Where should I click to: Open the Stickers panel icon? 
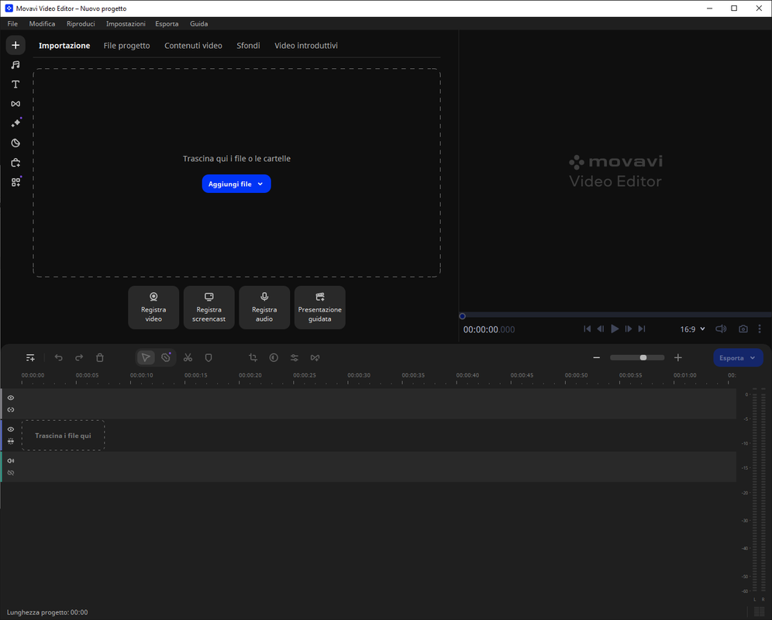(16, 143)
